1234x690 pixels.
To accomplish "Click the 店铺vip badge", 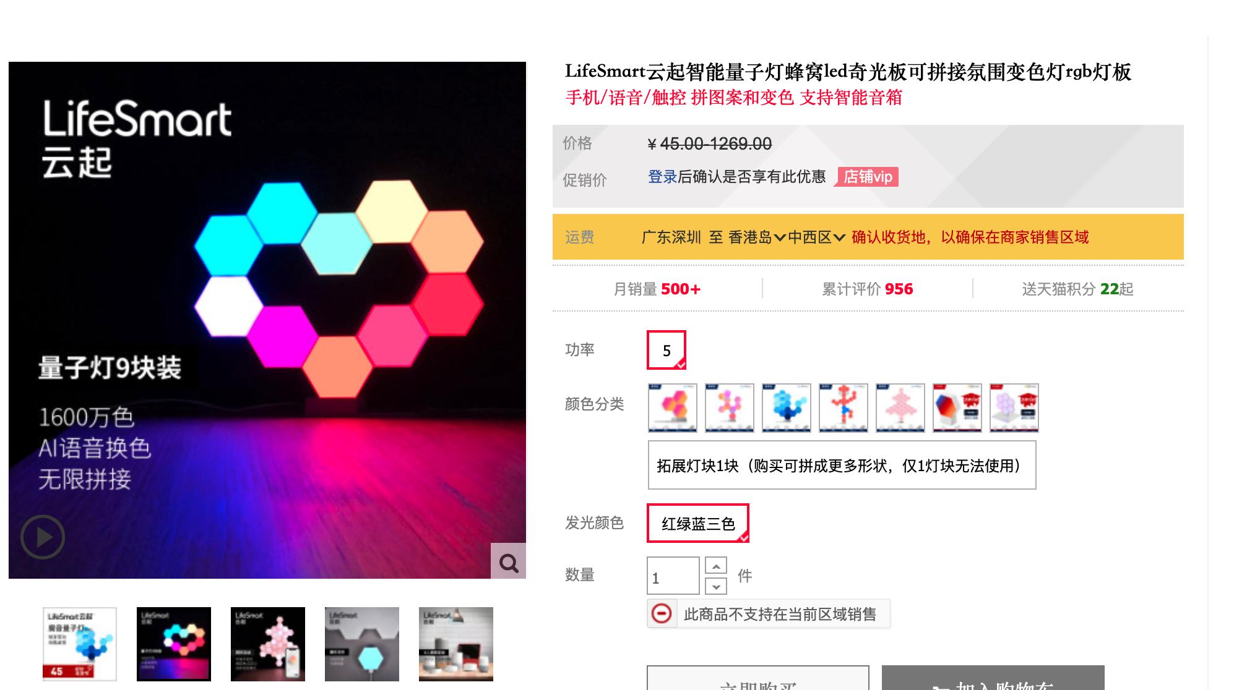I will tap(867, 177).
